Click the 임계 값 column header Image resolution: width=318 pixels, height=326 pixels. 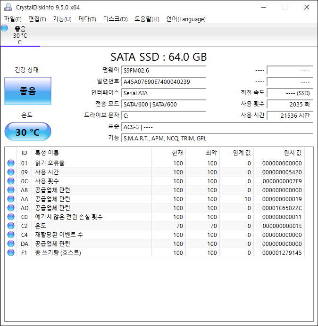(x=236, y=153)
